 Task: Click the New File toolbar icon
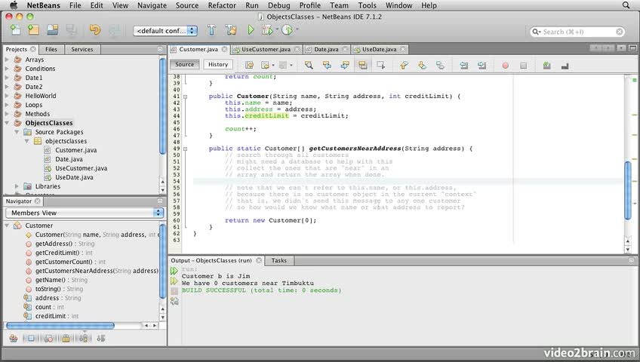(x=16, y=30)
